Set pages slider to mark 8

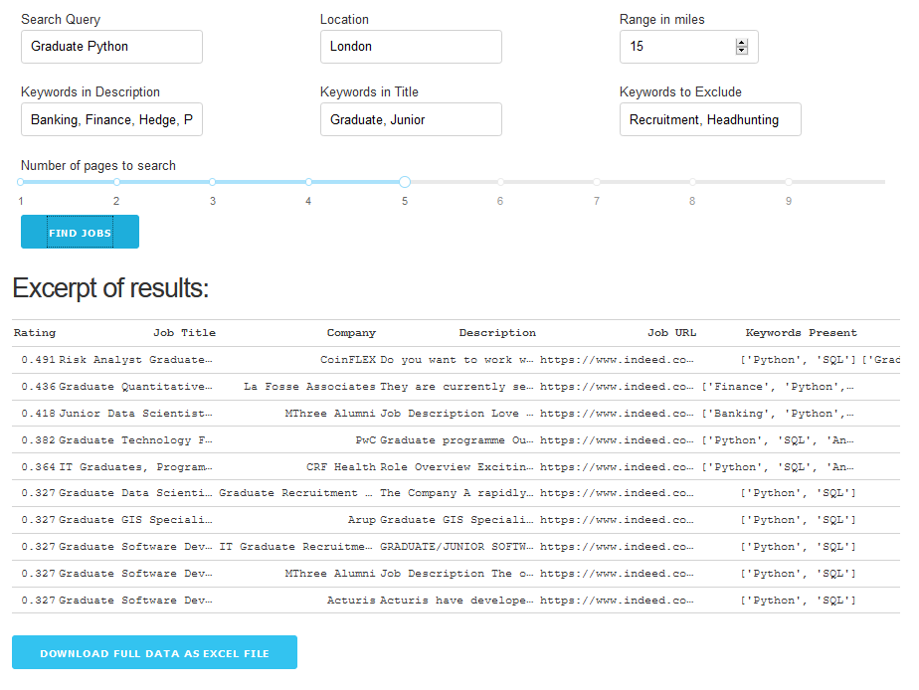pos(692,182)
